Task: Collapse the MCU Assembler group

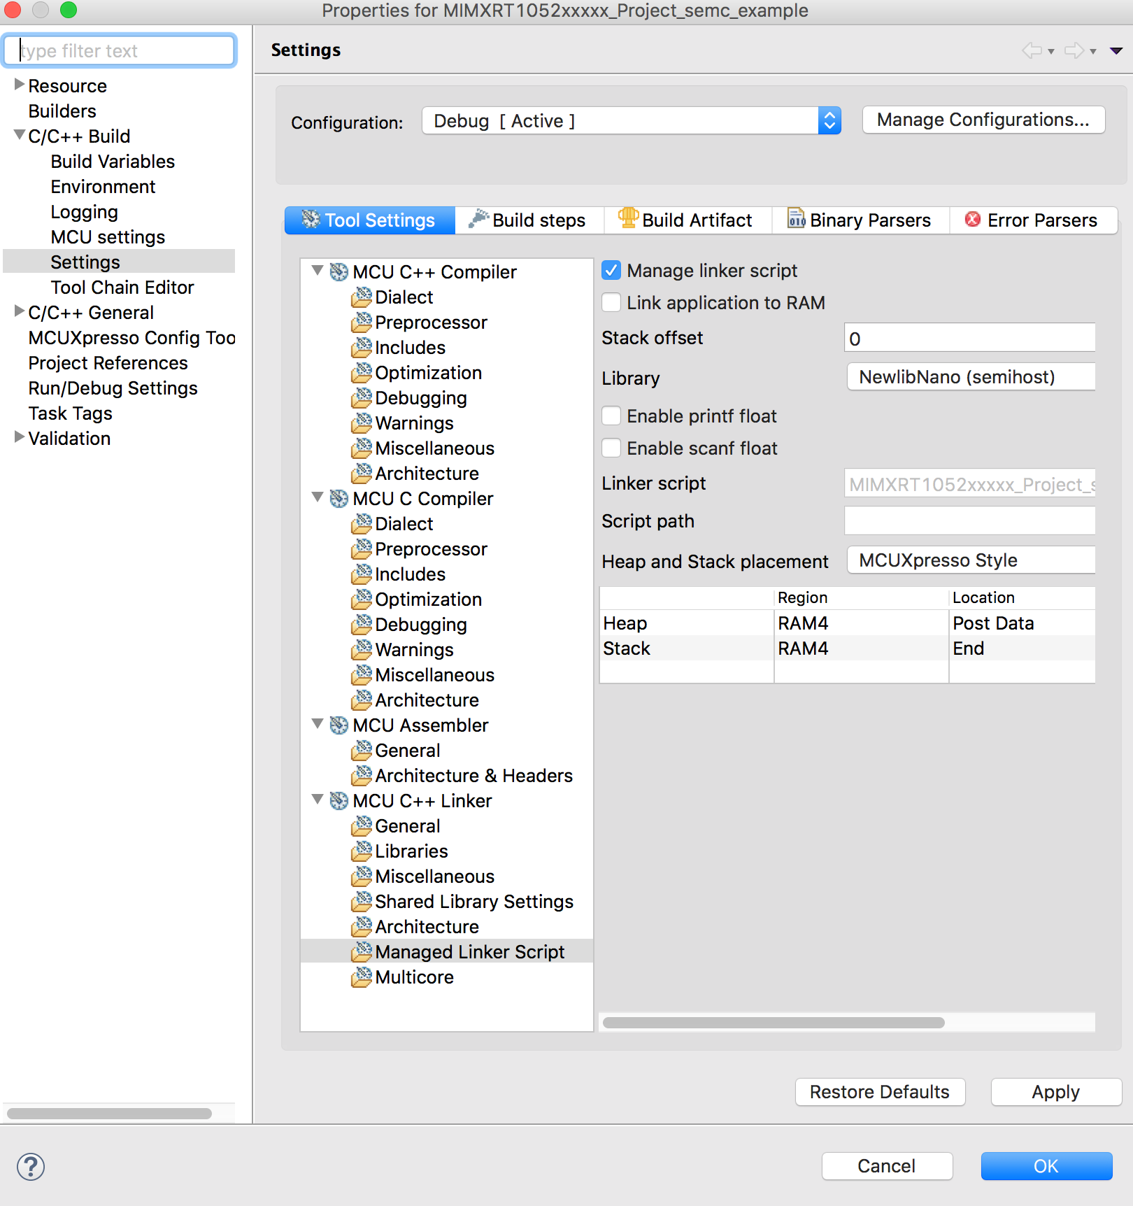Action: coord(317,724)
